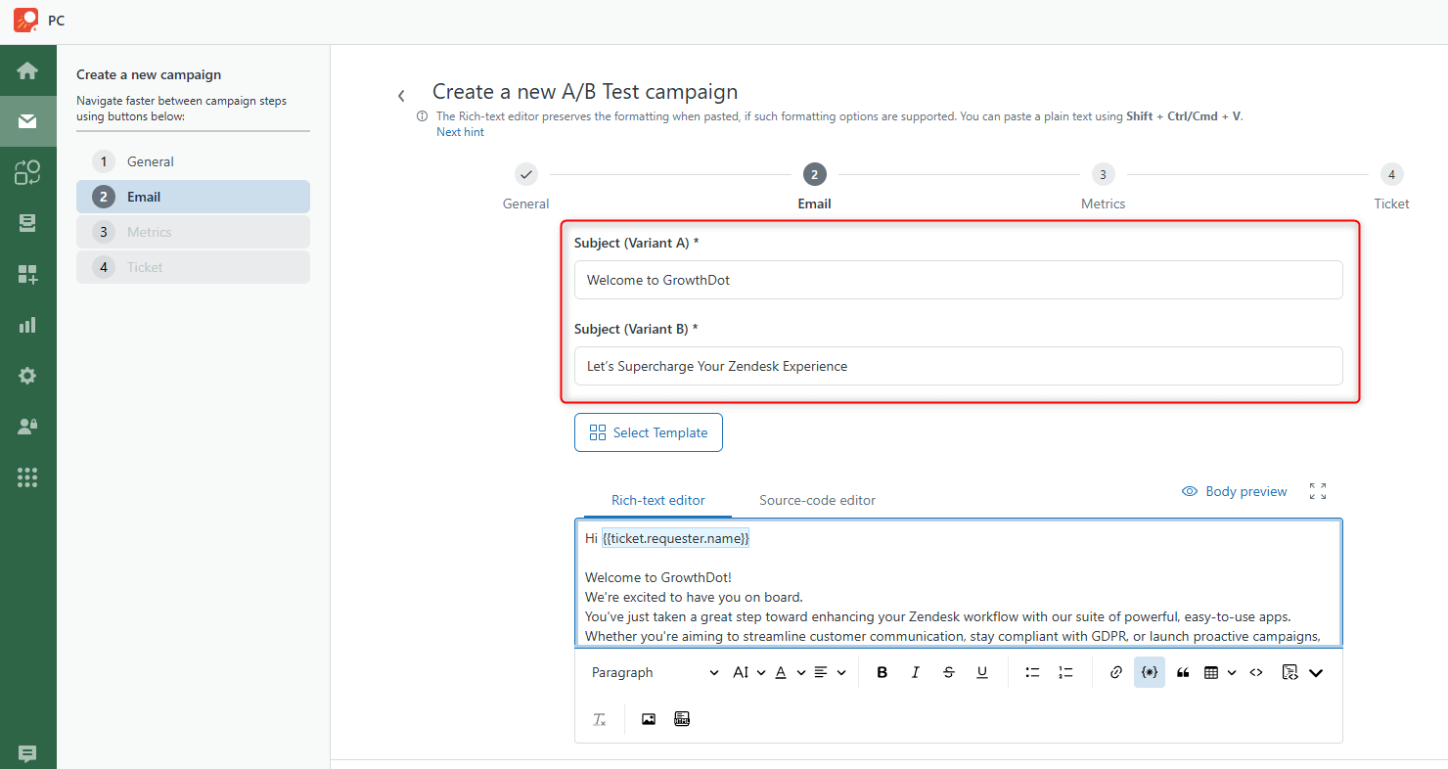Click step 3 Metrics in progress stepper

point(1103,174)
